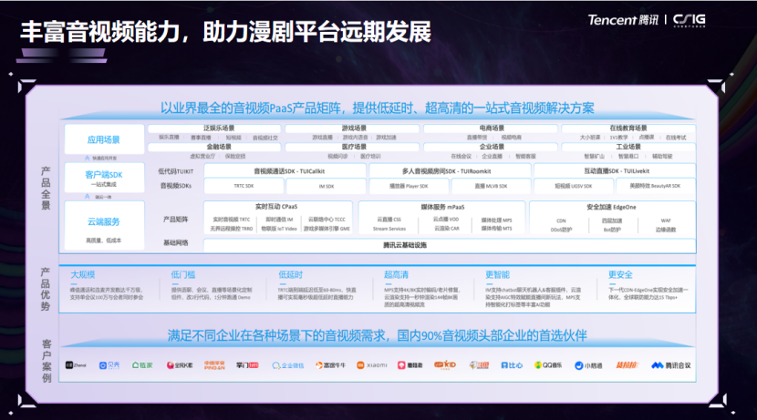Select the 应用场景 card
Image resolution: width=757 pixels, height=420 pixels.
(104, 139)
